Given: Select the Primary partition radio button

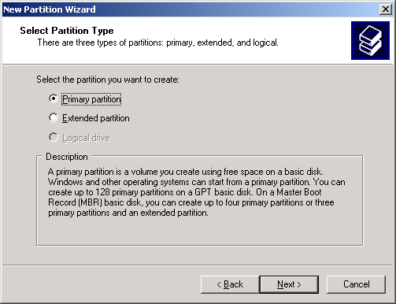Looking at the screenshot, I should pos(54,98).
